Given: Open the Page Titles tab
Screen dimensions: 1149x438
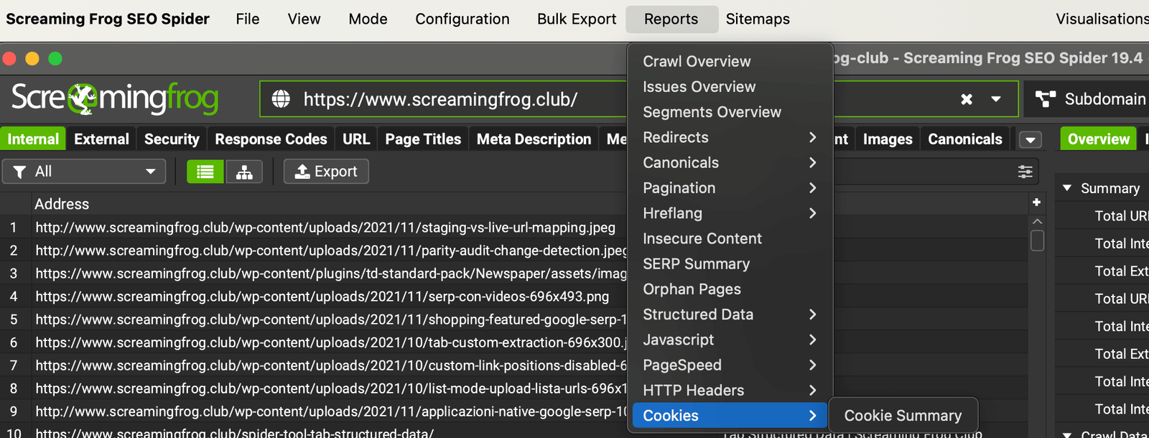Looking at the screenshot, I should coord(423,139).
